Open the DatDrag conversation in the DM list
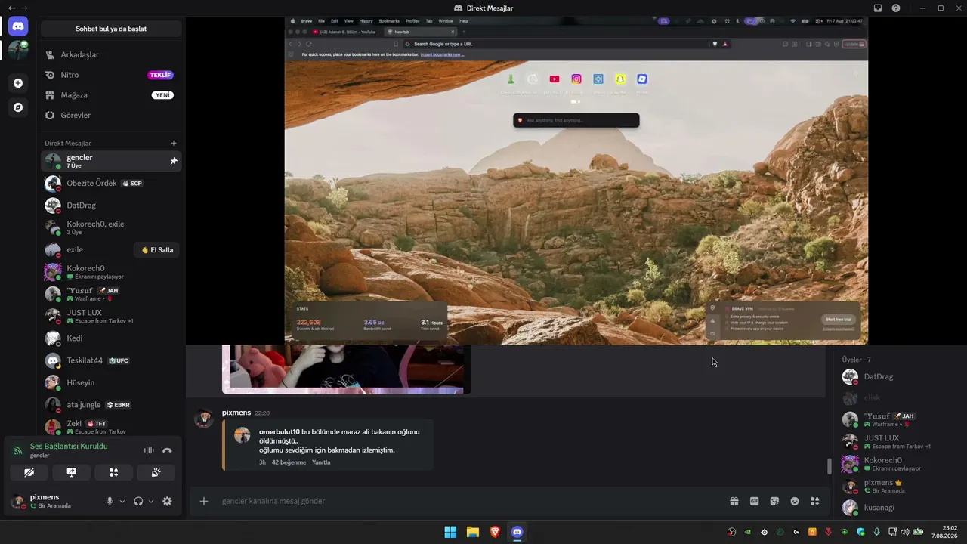967x544 pixels. 111,206
